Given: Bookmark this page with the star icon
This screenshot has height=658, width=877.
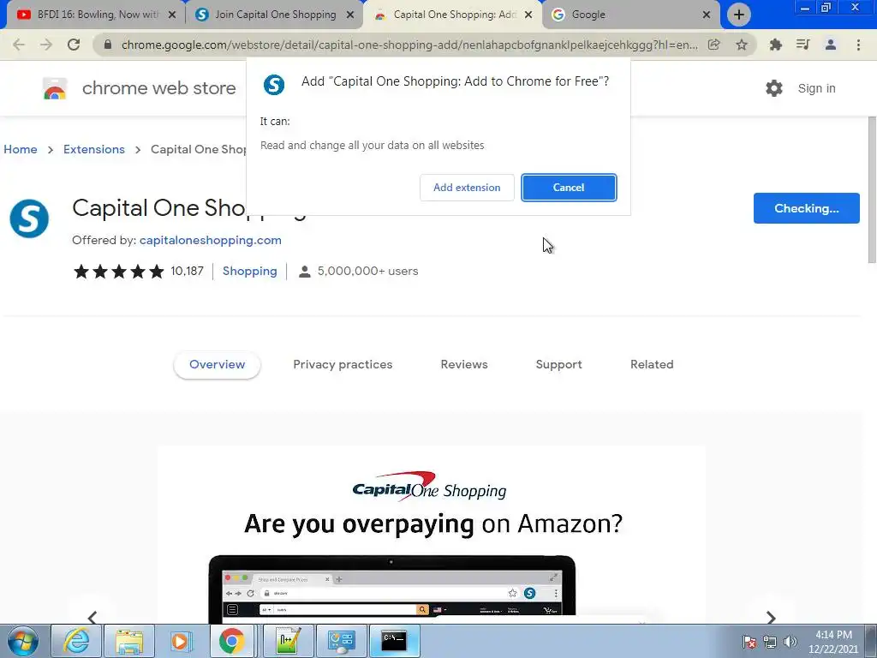Looking at the screenshot, I should click(742, 45).
